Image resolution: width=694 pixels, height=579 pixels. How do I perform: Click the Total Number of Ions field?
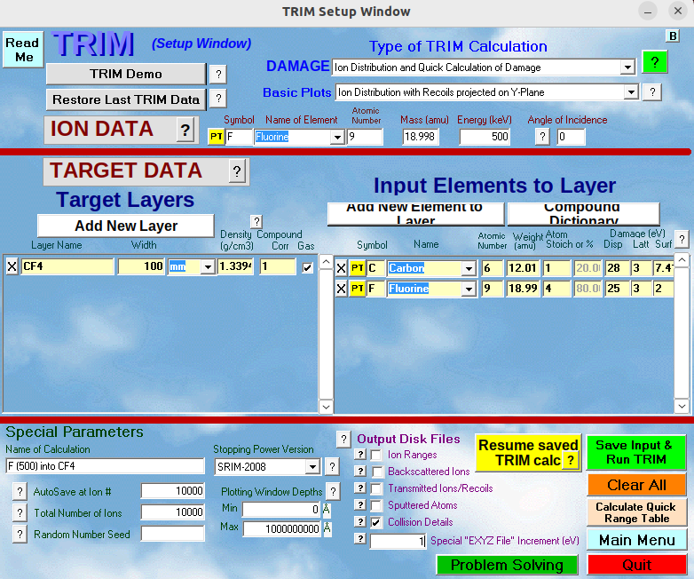173,512
